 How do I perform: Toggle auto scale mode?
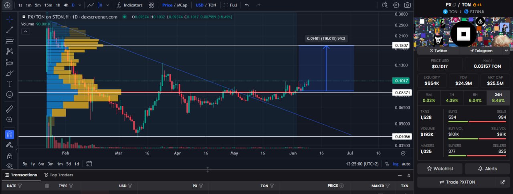[x=406, y=164]
